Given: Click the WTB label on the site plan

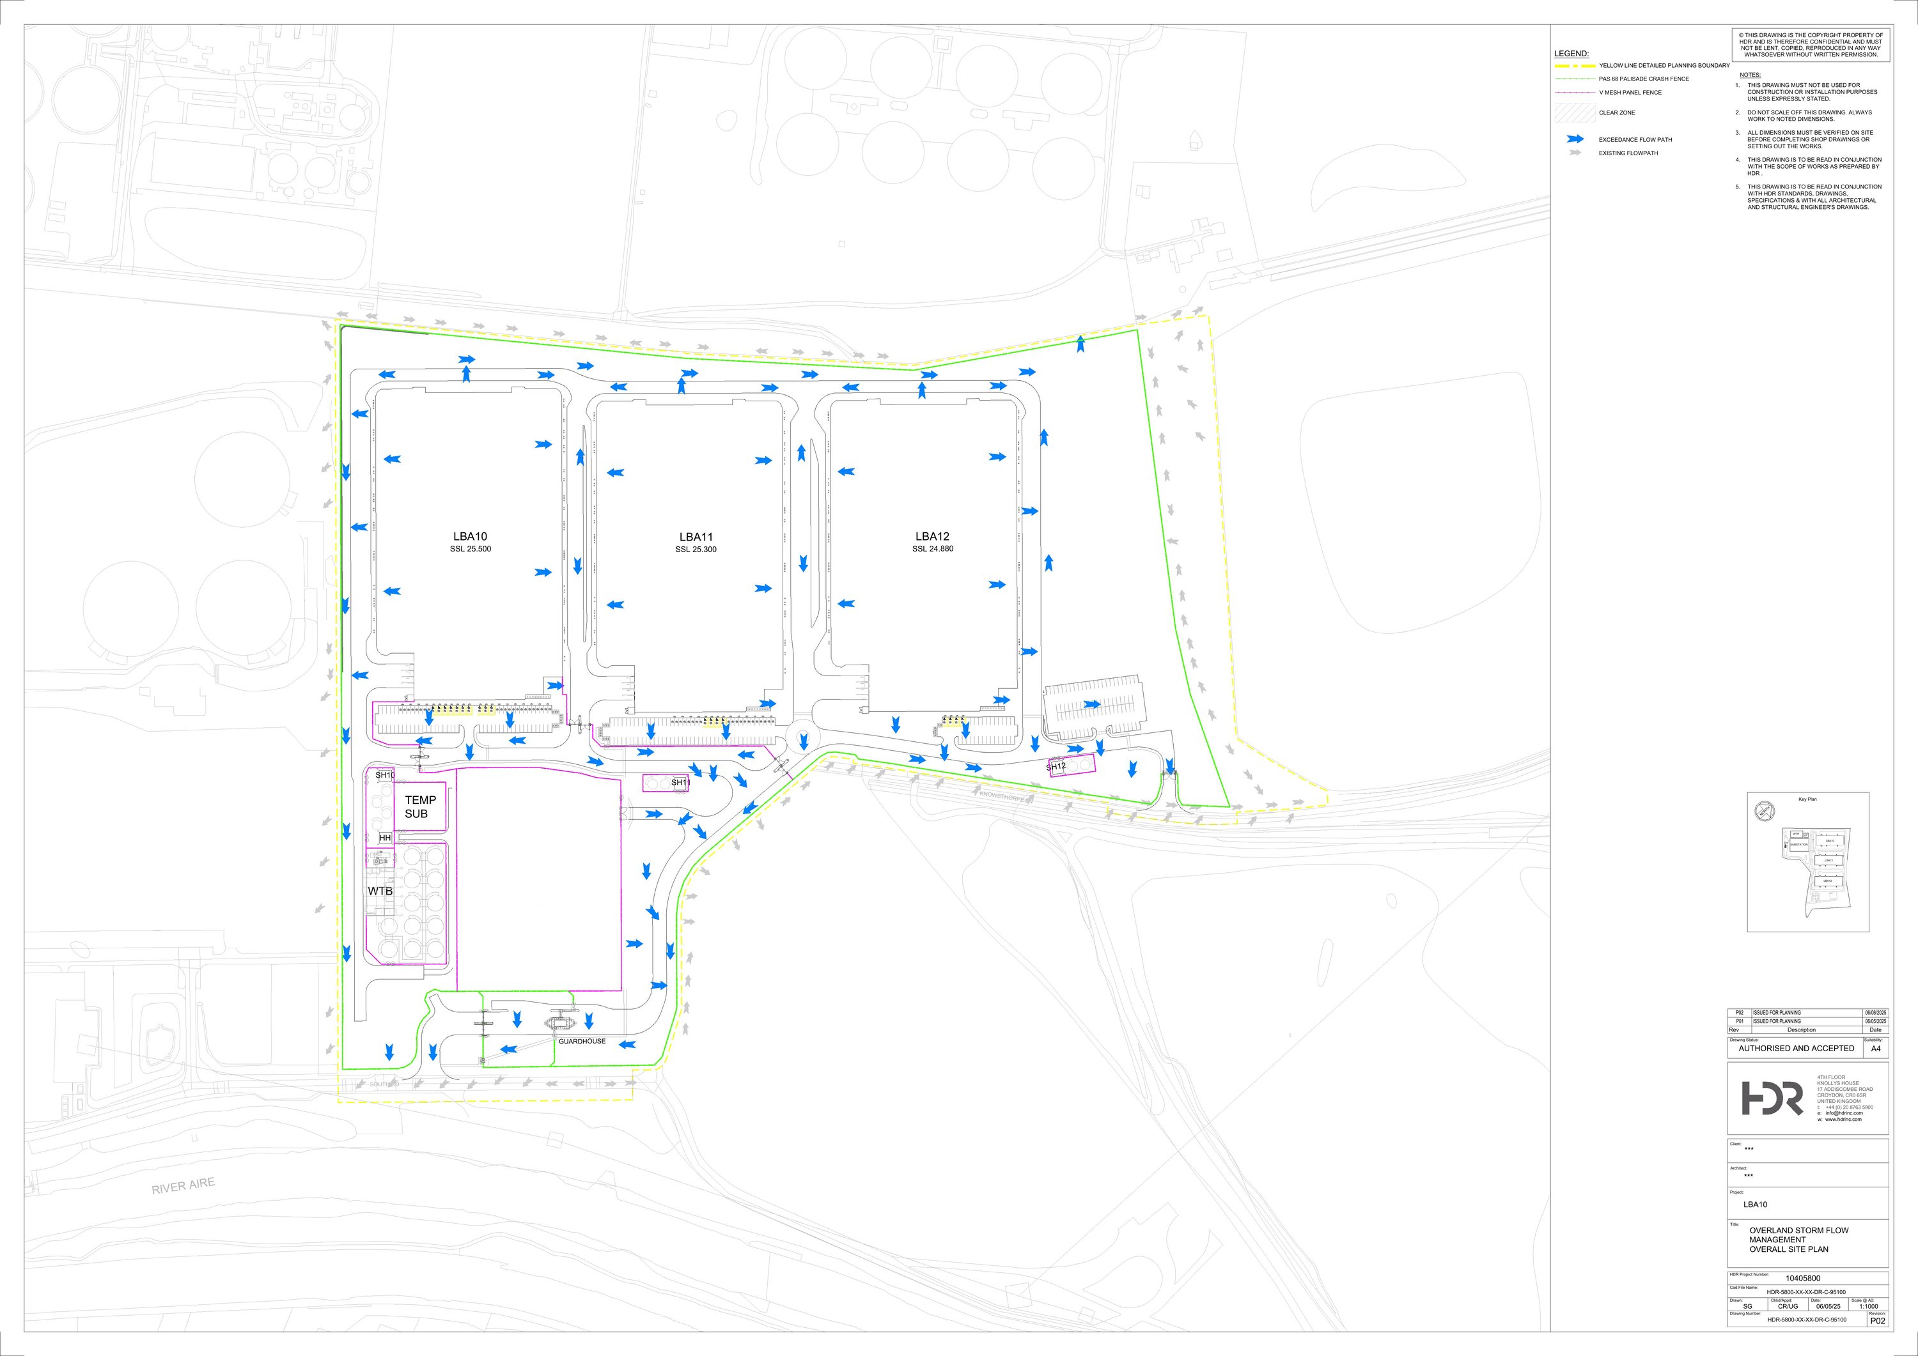Looking at the screenshot, I should tap(380, 892).
